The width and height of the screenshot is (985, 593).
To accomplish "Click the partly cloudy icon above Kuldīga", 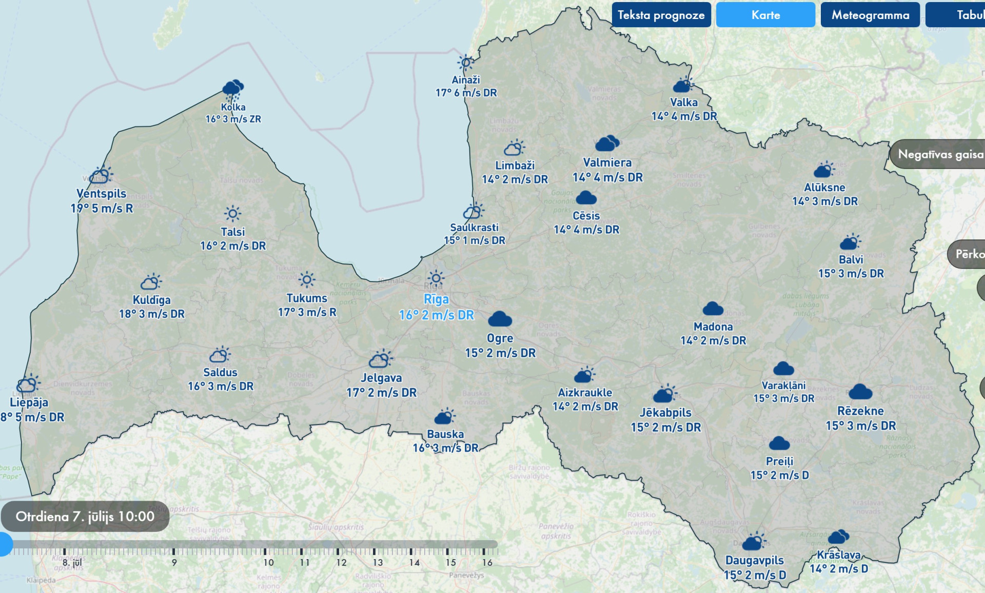I will point(151,282).
